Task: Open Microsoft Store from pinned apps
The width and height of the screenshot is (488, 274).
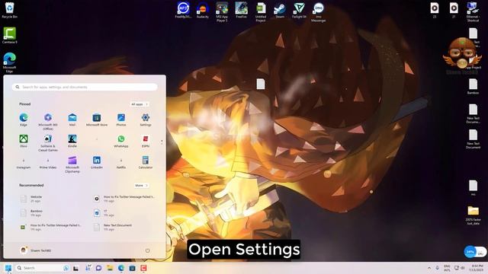Action: [97, 119]
